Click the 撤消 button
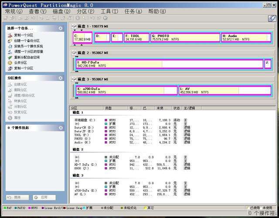 (17, 198)
